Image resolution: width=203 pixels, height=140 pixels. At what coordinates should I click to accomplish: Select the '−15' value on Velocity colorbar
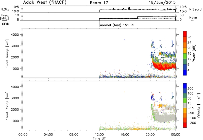pyautogui.click(x=191, y=108)
